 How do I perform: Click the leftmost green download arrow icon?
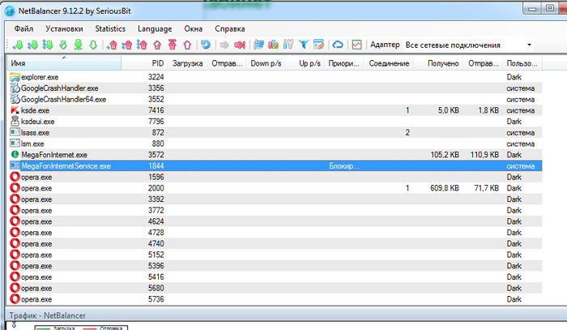(x=19, y=45)
